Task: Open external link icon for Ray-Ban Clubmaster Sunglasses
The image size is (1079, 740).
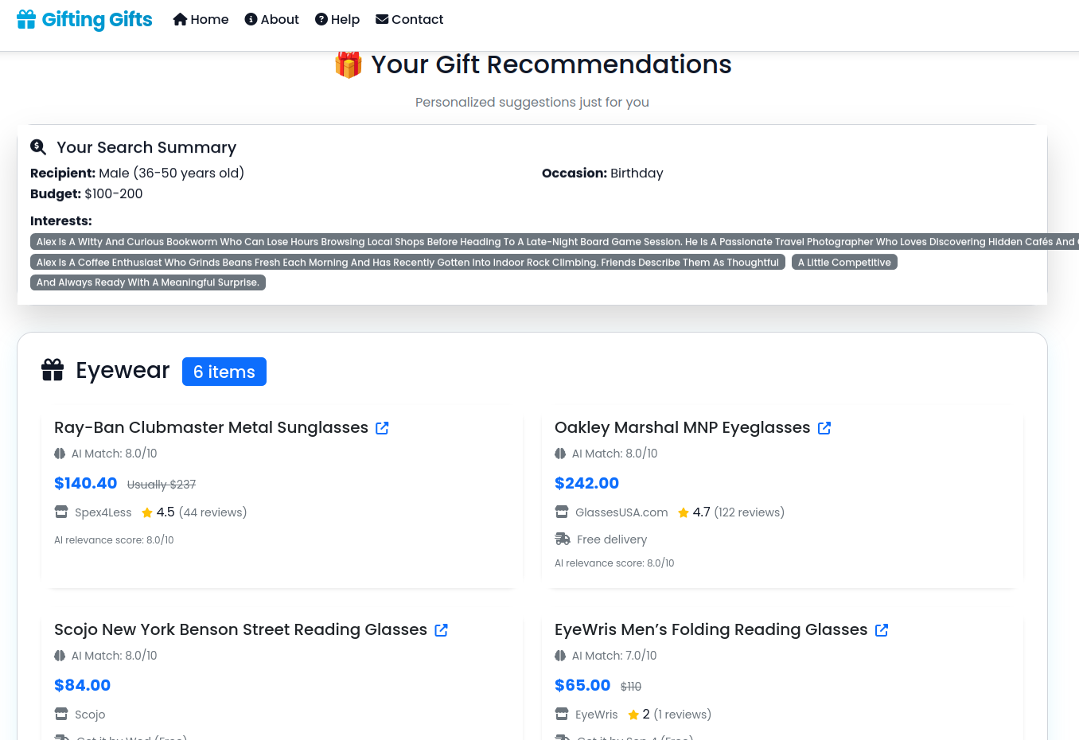Action: pyautogui.click(x=382, y=428)
